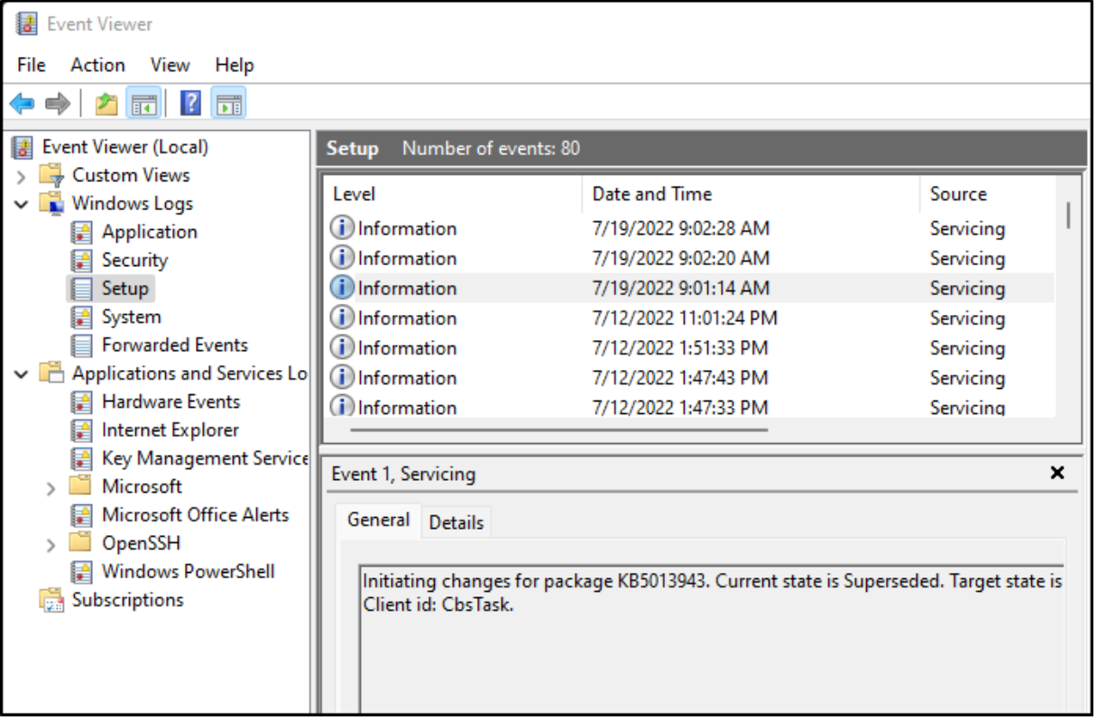Image resolution: width=1097 pixels, height=720 pixels.
Task: Open Help using the question mark toolbar icon
Action: pyautogui.click(x=190, y=104)
